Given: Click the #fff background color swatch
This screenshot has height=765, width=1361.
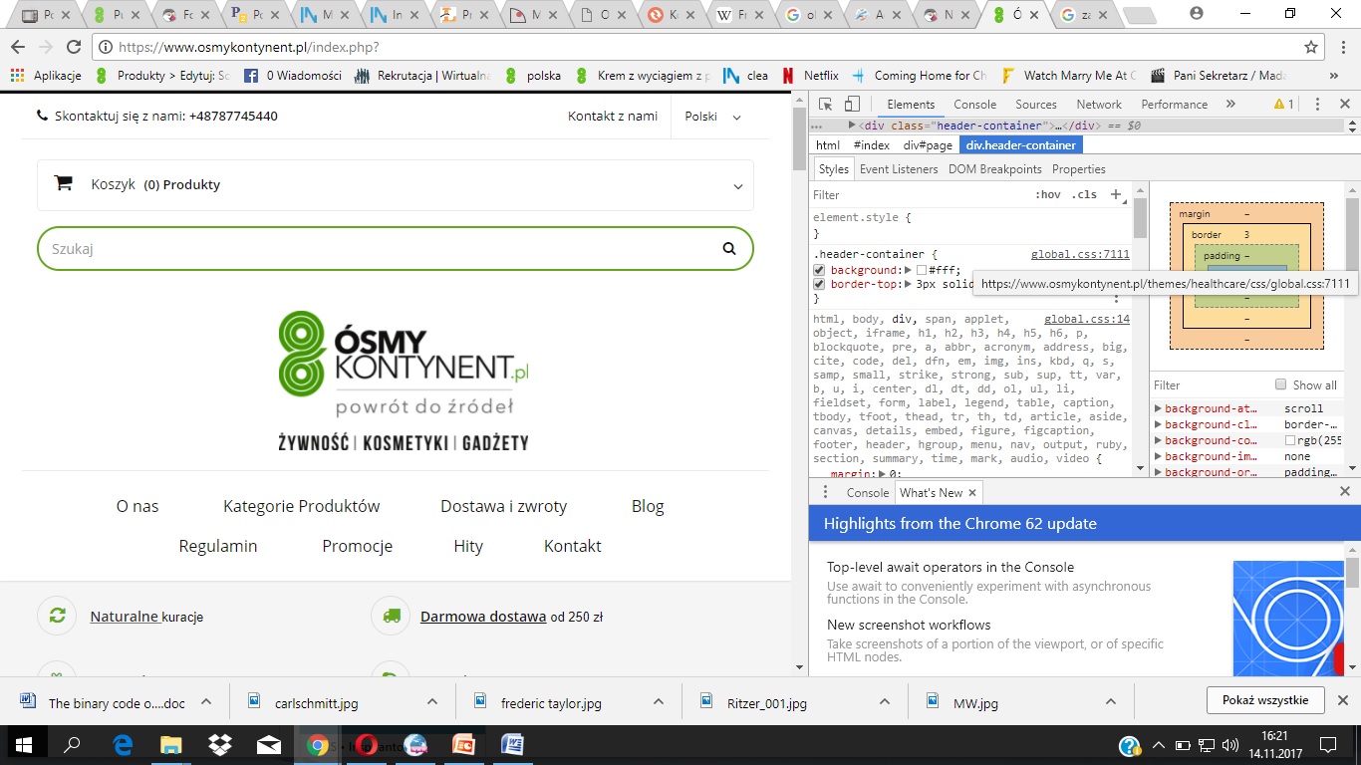Looking at the screenshot, I should (922, 270).
